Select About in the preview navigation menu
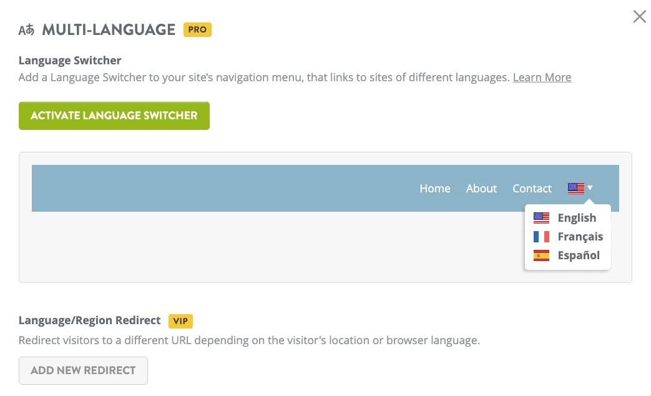The image size is (651, 396). click(481, 188)
